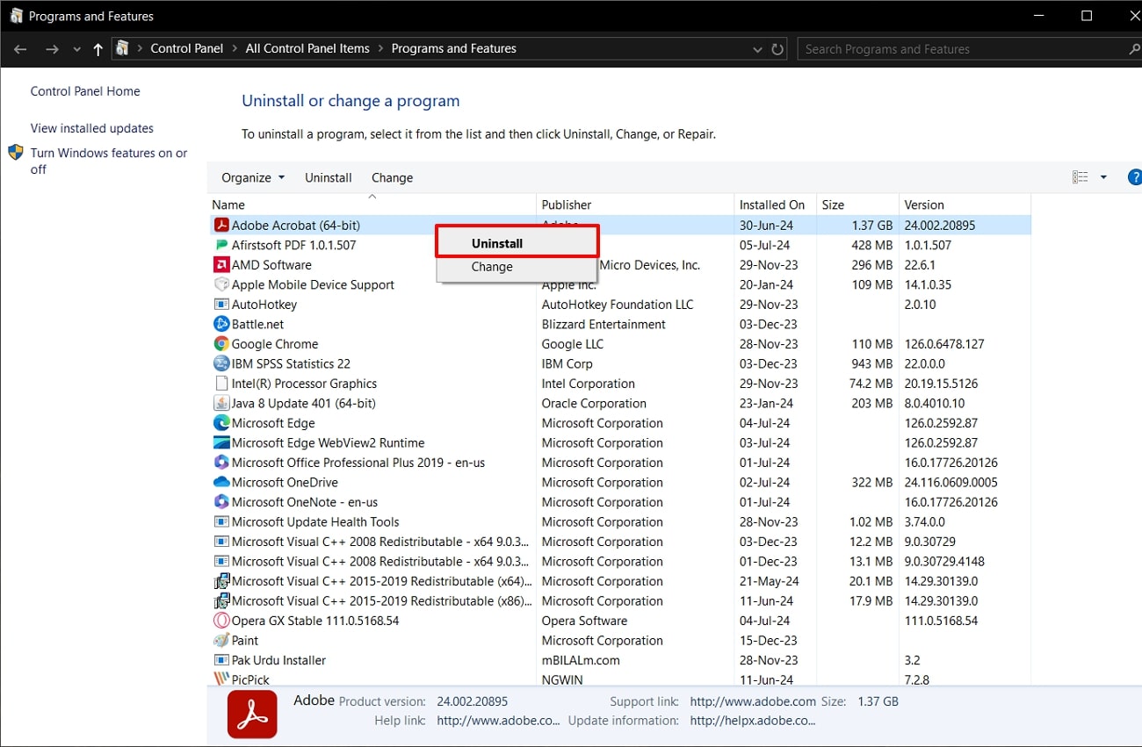This screenshot has width=1142, height=747.
Task: Open the helpx.adobe.co update information link
Action: coord(753,721)
